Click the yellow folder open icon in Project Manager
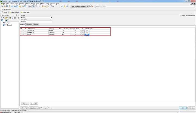This screenshot has width=196, height=113. click(x=6, y=18)
